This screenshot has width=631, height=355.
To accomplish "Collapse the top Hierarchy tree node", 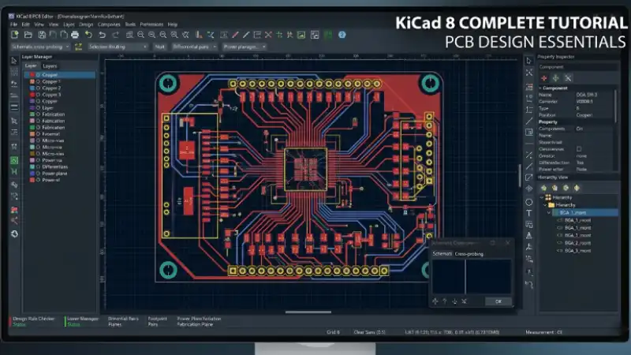I will point(542,198).
